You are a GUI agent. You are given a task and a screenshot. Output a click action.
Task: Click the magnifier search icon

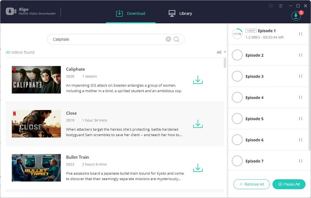pyautogui.click(x=176, y=39)
